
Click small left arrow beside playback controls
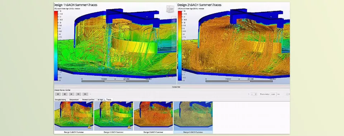(90, 94)
